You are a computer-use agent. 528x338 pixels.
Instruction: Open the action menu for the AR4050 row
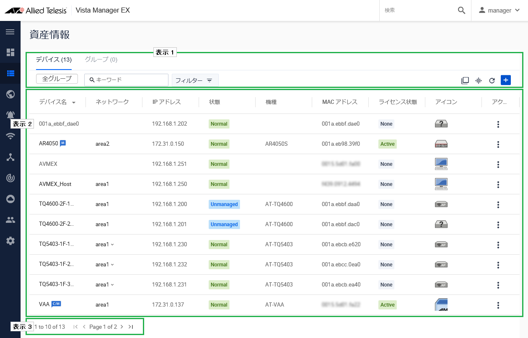point(498,144)
